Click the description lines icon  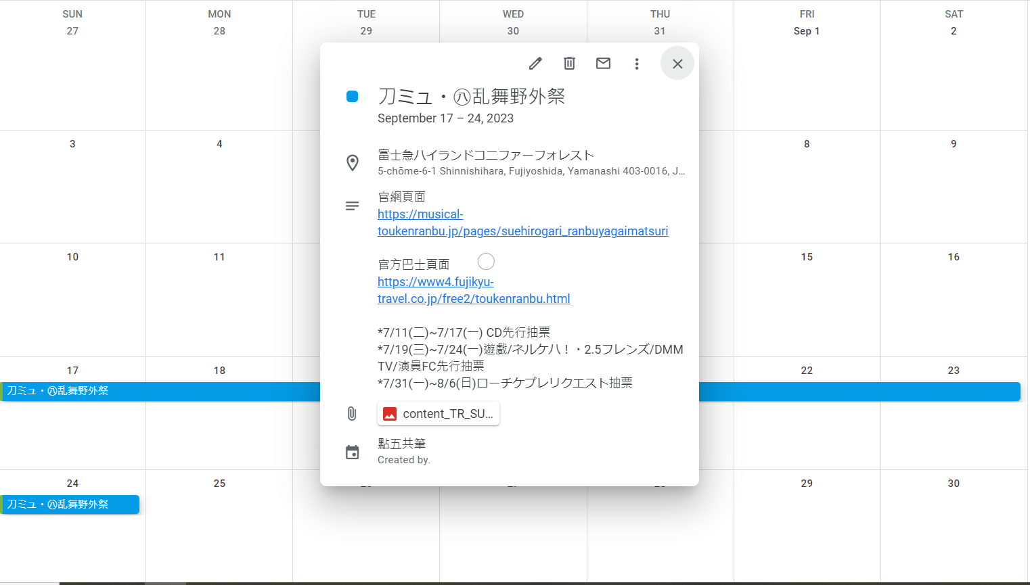coord(352,206)
